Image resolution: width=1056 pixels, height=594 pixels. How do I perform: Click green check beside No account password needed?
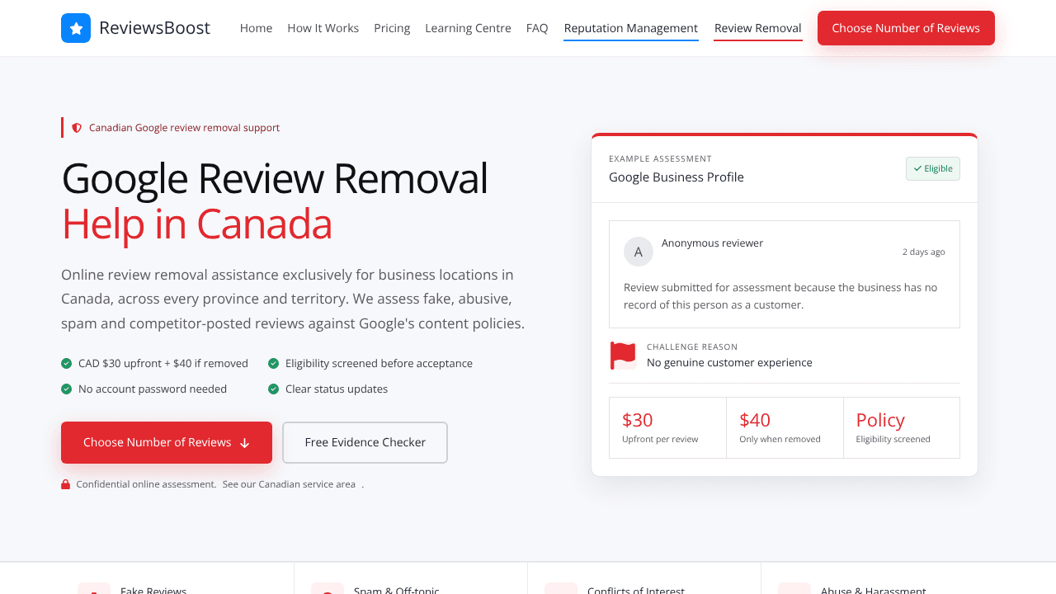click(x=67, y=389)
